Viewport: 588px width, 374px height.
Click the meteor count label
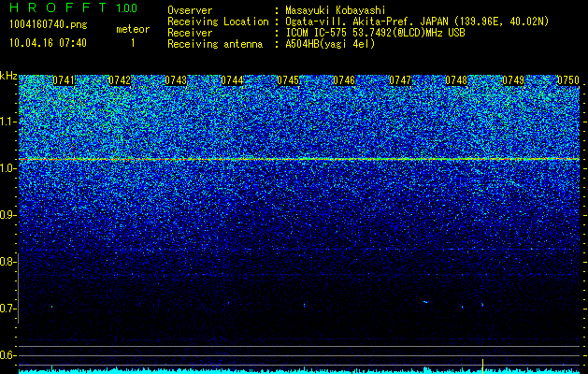pos(133,29)
